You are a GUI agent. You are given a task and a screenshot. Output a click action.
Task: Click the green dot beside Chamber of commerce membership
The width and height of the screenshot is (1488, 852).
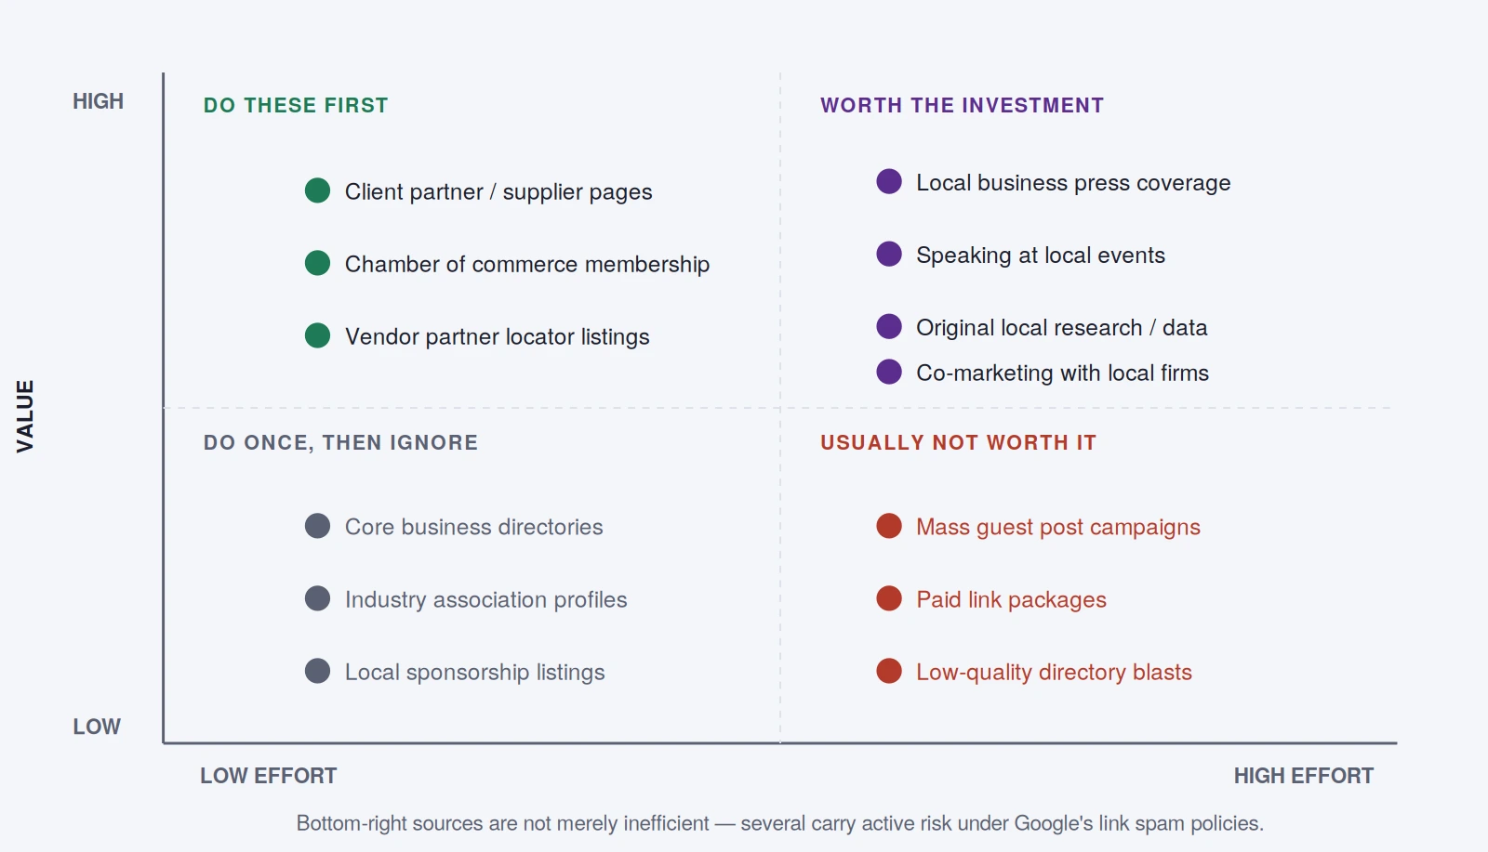coord(317,263)
